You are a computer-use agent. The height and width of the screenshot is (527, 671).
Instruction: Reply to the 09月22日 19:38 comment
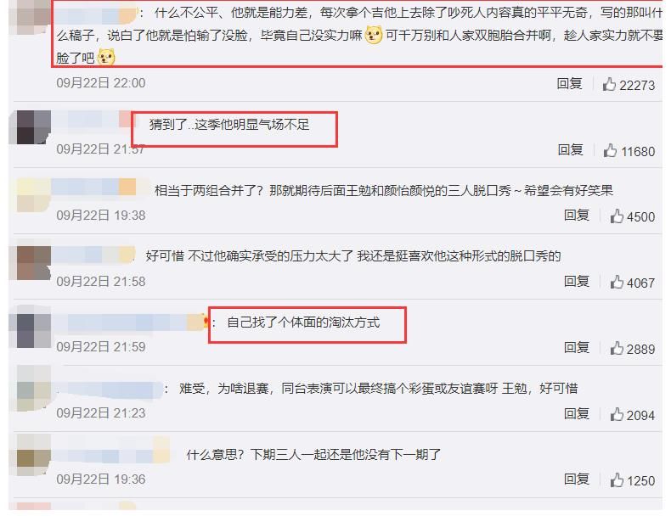[577, 215]
